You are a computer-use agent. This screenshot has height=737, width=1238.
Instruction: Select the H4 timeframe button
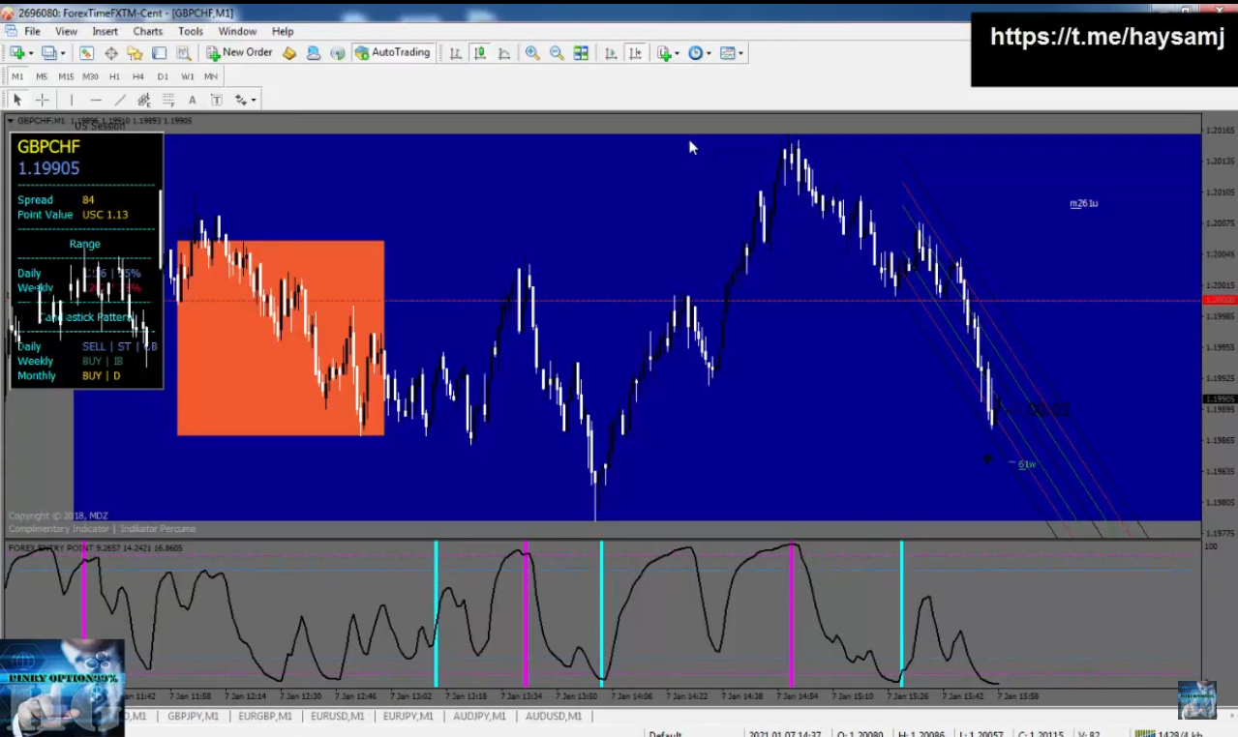[138, 76]
